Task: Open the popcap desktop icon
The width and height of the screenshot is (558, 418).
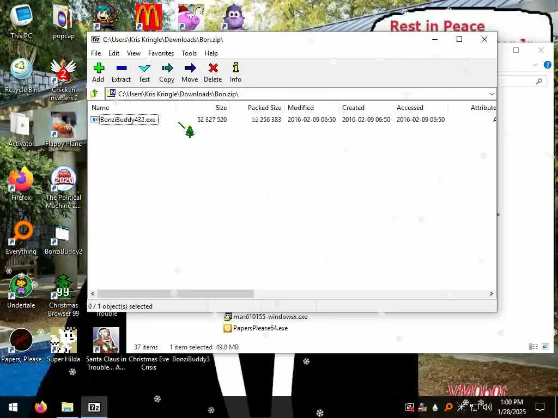Action: tap(63, 21)
